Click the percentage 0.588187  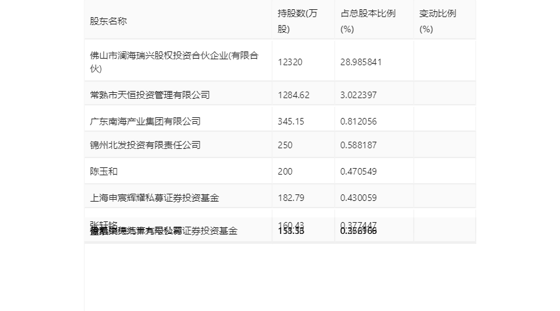coord(358,145)
